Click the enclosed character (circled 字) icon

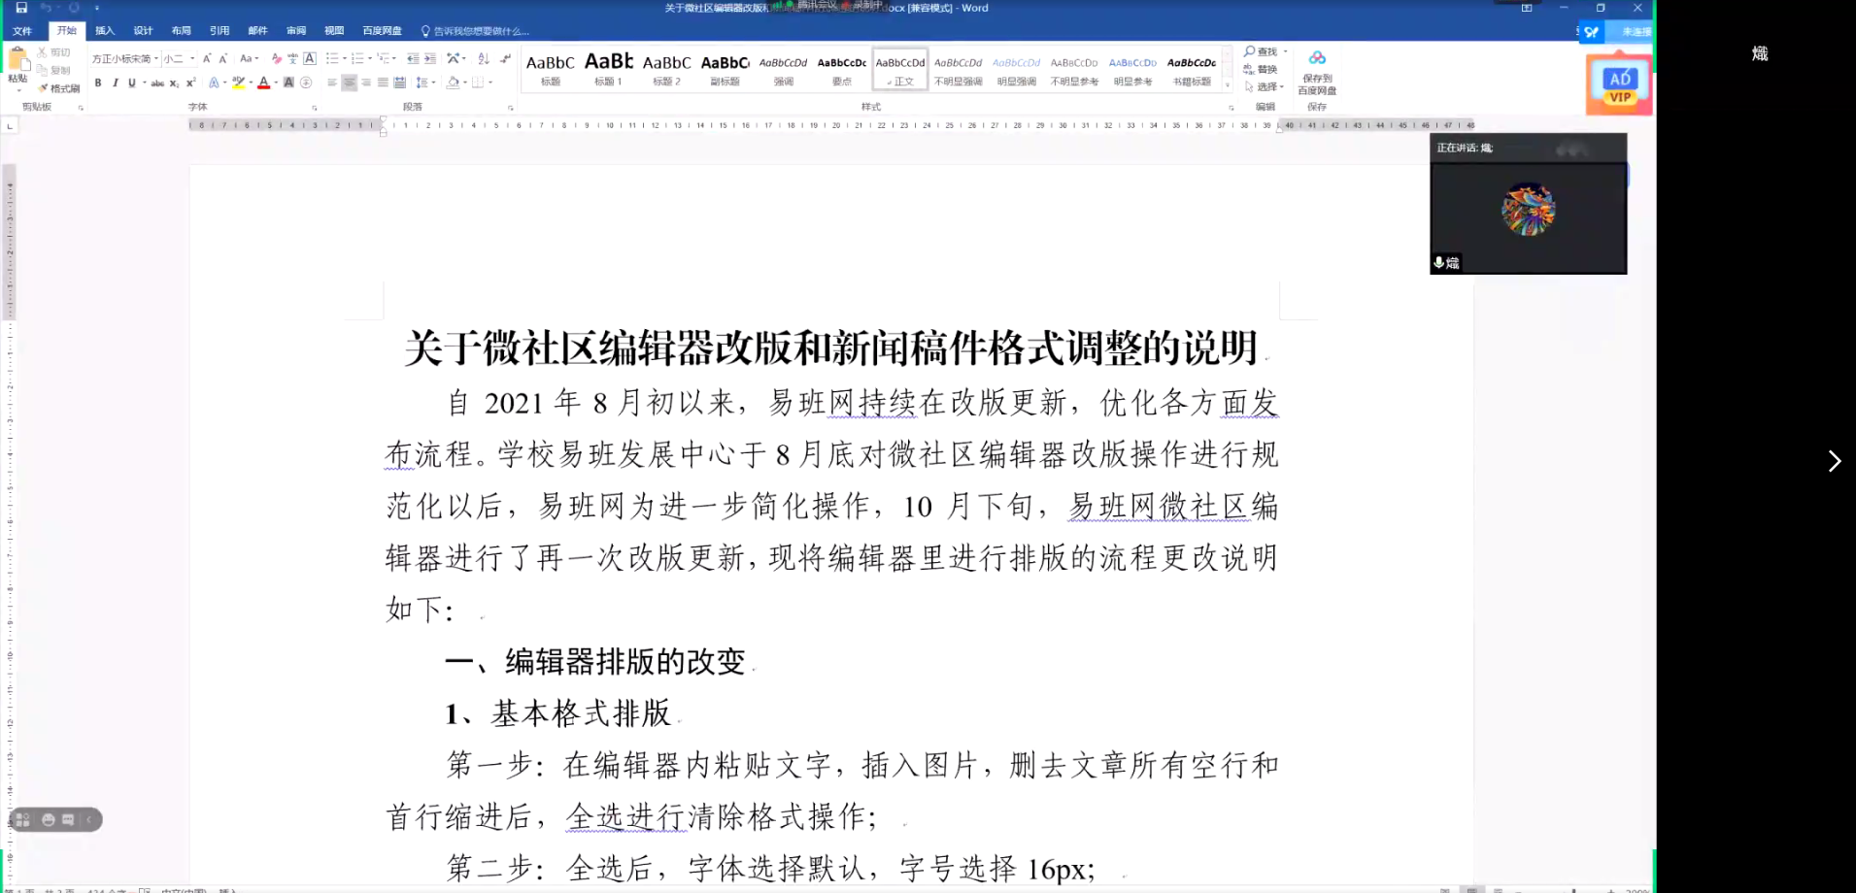point(306,83)
